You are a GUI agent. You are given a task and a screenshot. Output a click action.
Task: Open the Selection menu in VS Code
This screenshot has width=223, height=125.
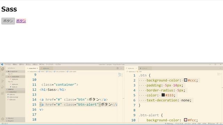[x=22, y=65]
